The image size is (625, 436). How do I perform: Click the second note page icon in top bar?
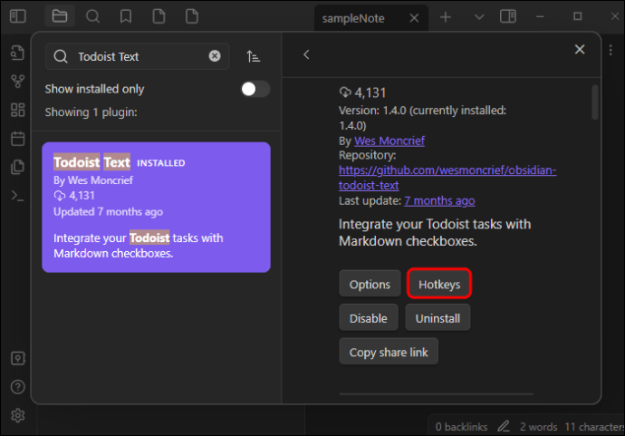click(x=192, y=16)
